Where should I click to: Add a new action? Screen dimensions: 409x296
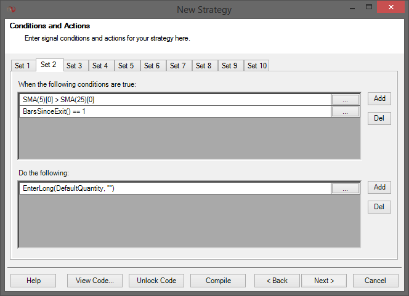[x=379, y=187]
